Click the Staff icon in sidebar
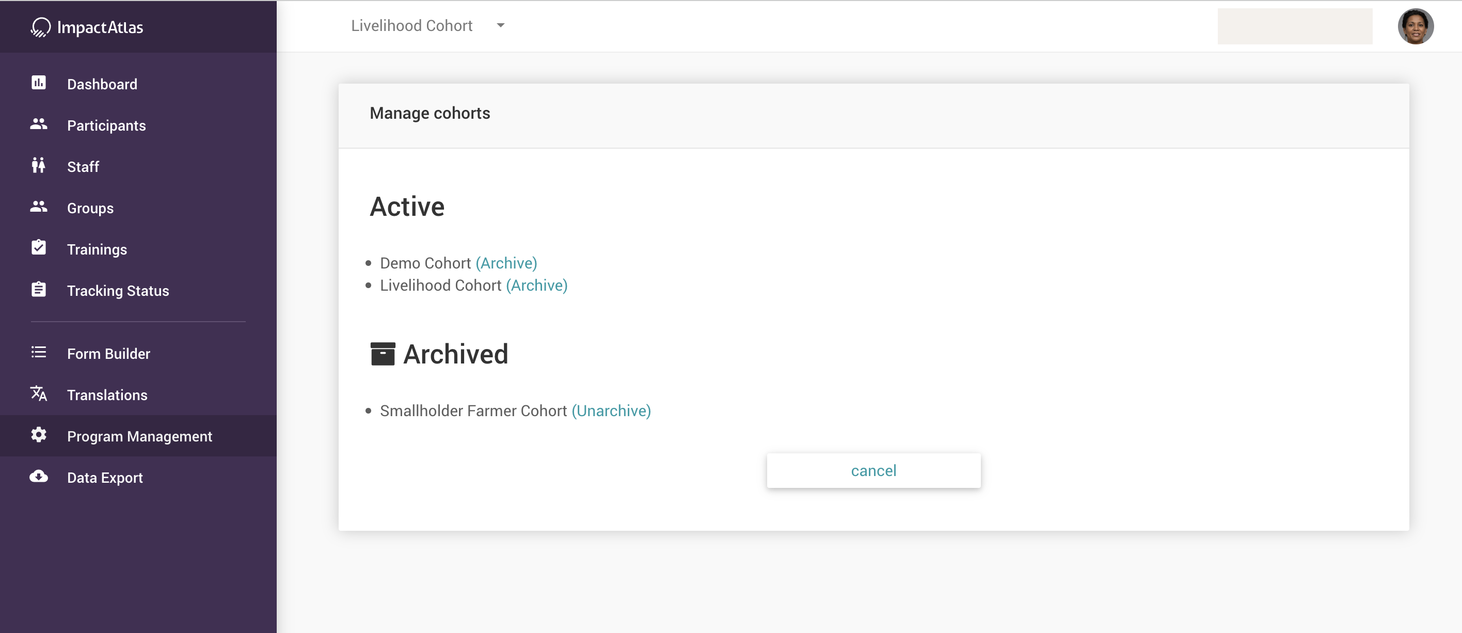 [x=39, y=165]
